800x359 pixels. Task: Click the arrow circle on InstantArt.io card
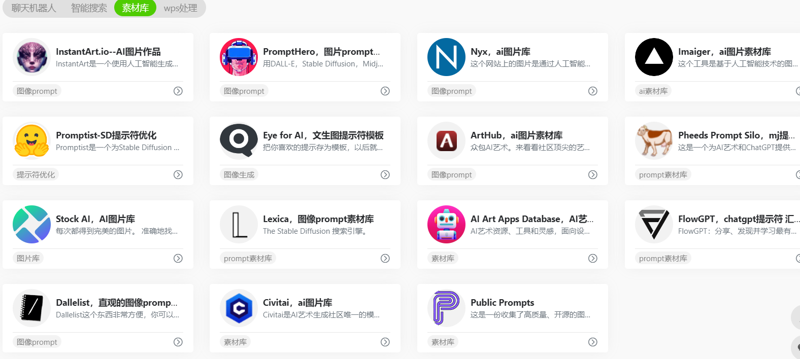coord(178,91)
